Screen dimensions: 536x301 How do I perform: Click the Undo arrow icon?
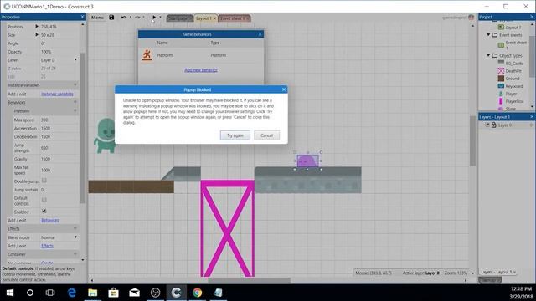tap(124, 18)
